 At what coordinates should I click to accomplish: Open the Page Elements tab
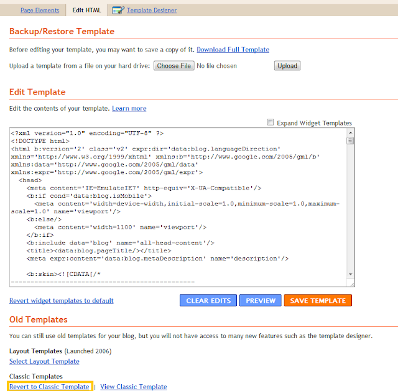point(40,10)
